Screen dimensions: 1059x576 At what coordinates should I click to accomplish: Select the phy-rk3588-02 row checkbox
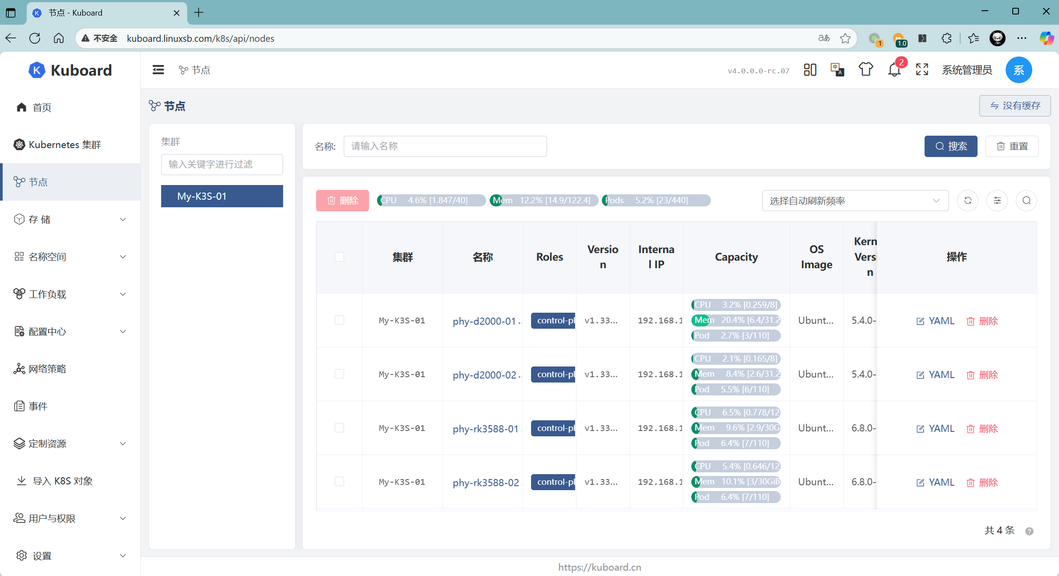pos(339,482)
